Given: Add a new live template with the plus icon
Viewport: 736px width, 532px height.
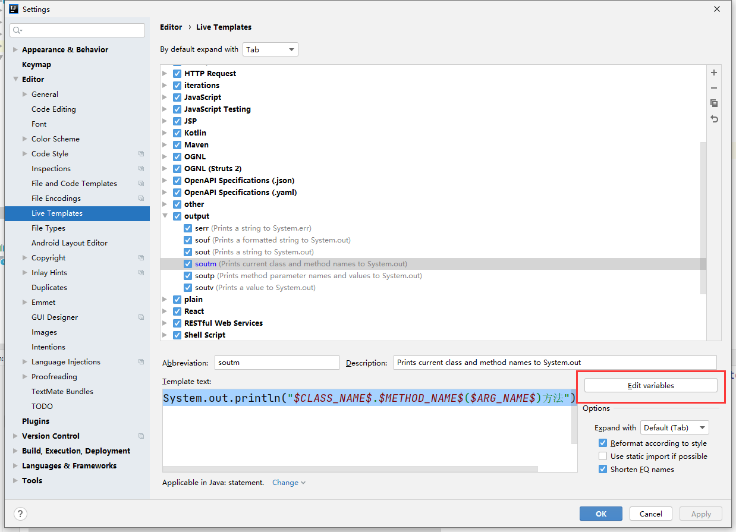Looking at the screenshot, I should pyautogui.click(x=714, y=73).
